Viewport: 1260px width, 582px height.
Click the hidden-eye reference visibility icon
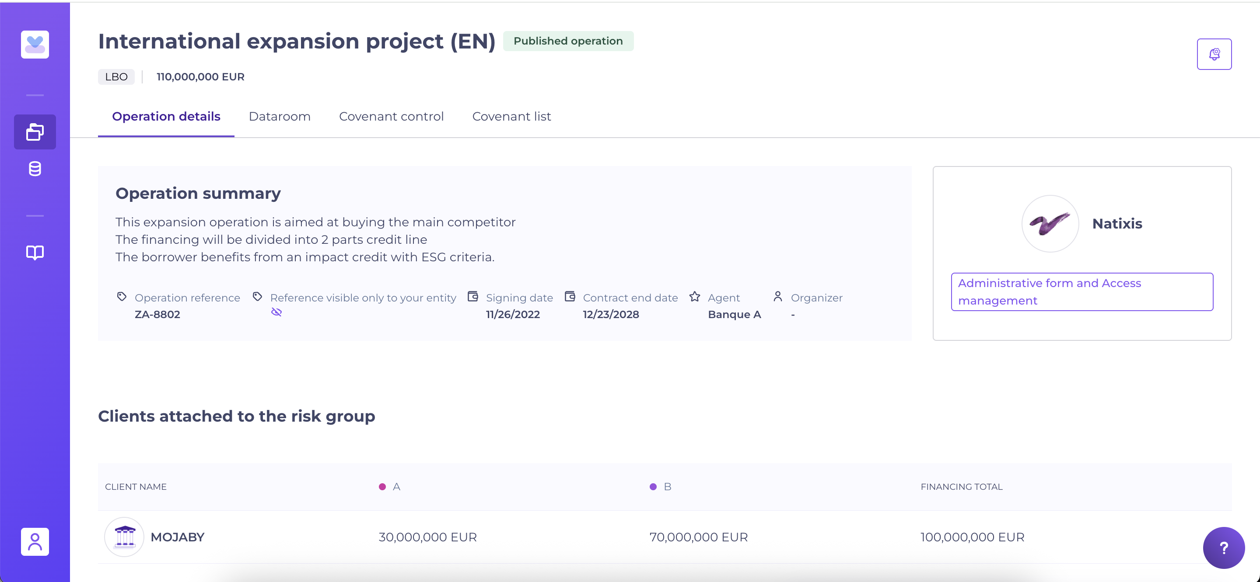click(x=276, y=312)
